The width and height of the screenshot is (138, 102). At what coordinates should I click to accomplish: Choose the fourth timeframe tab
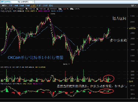click(x=27, y=6)
